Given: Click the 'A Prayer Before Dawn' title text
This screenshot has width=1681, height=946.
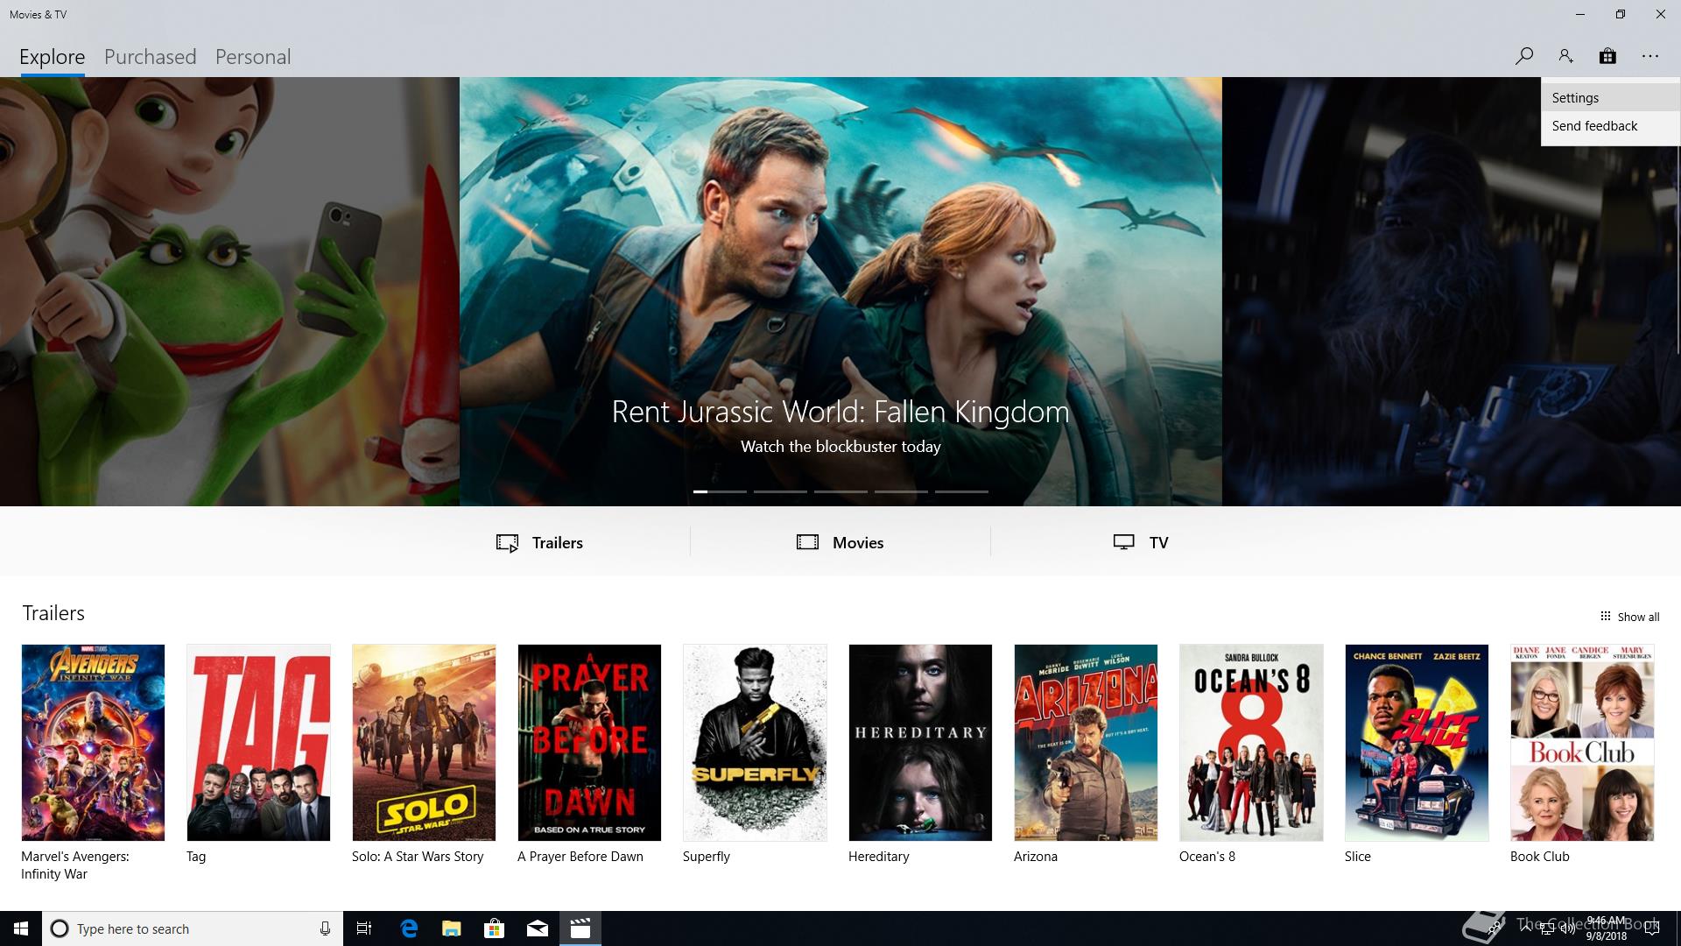Looking at the screenshot, I should [580, 857].
